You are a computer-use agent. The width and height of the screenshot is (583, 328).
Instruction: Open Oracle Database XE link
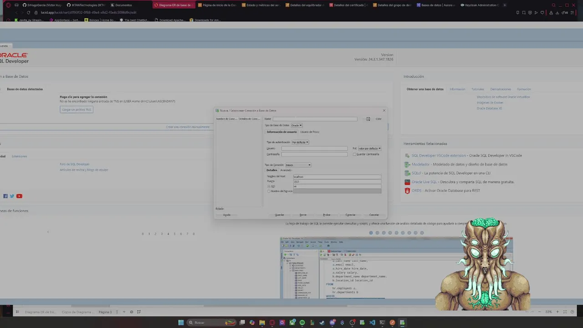(x=489, y=108)
